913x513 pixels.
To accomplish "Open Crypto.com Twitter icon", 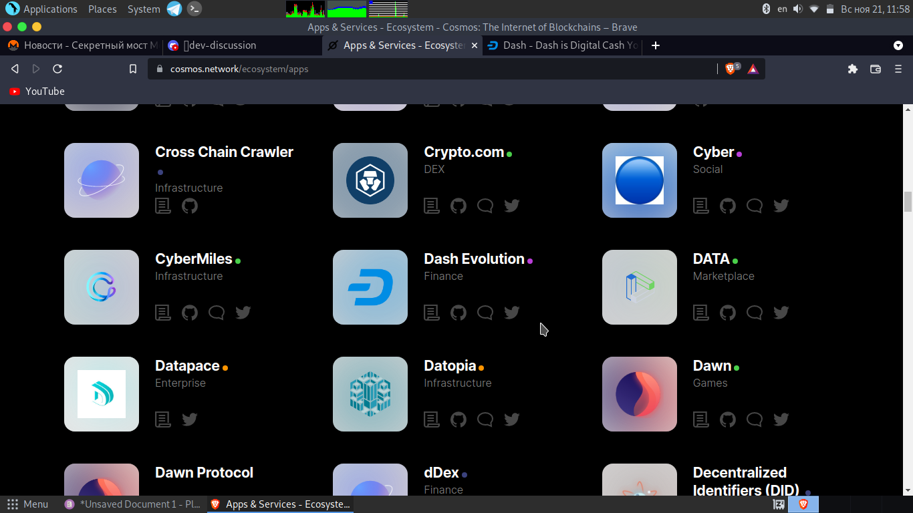I will point(512,206).
